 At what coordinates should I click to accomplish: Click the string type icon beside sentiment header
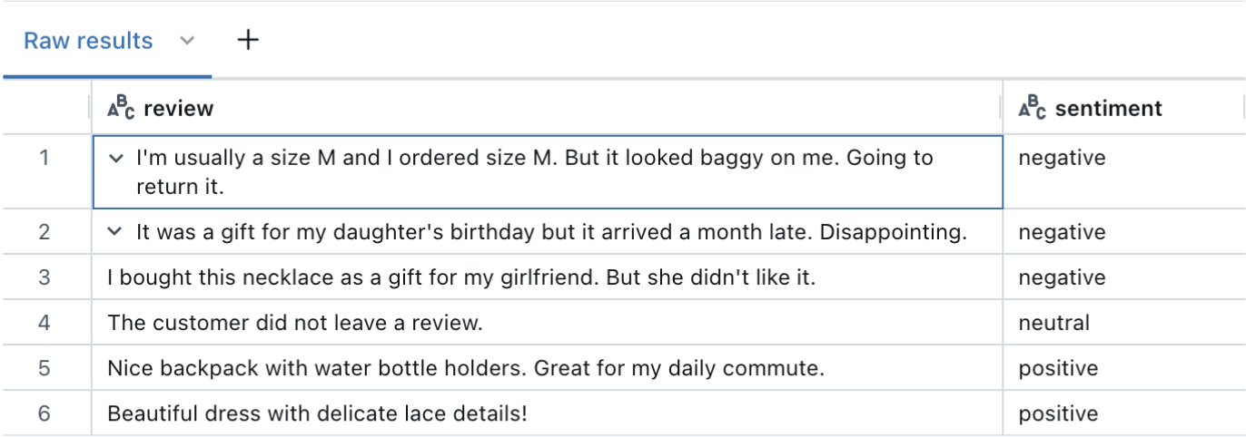(1033, 109)
